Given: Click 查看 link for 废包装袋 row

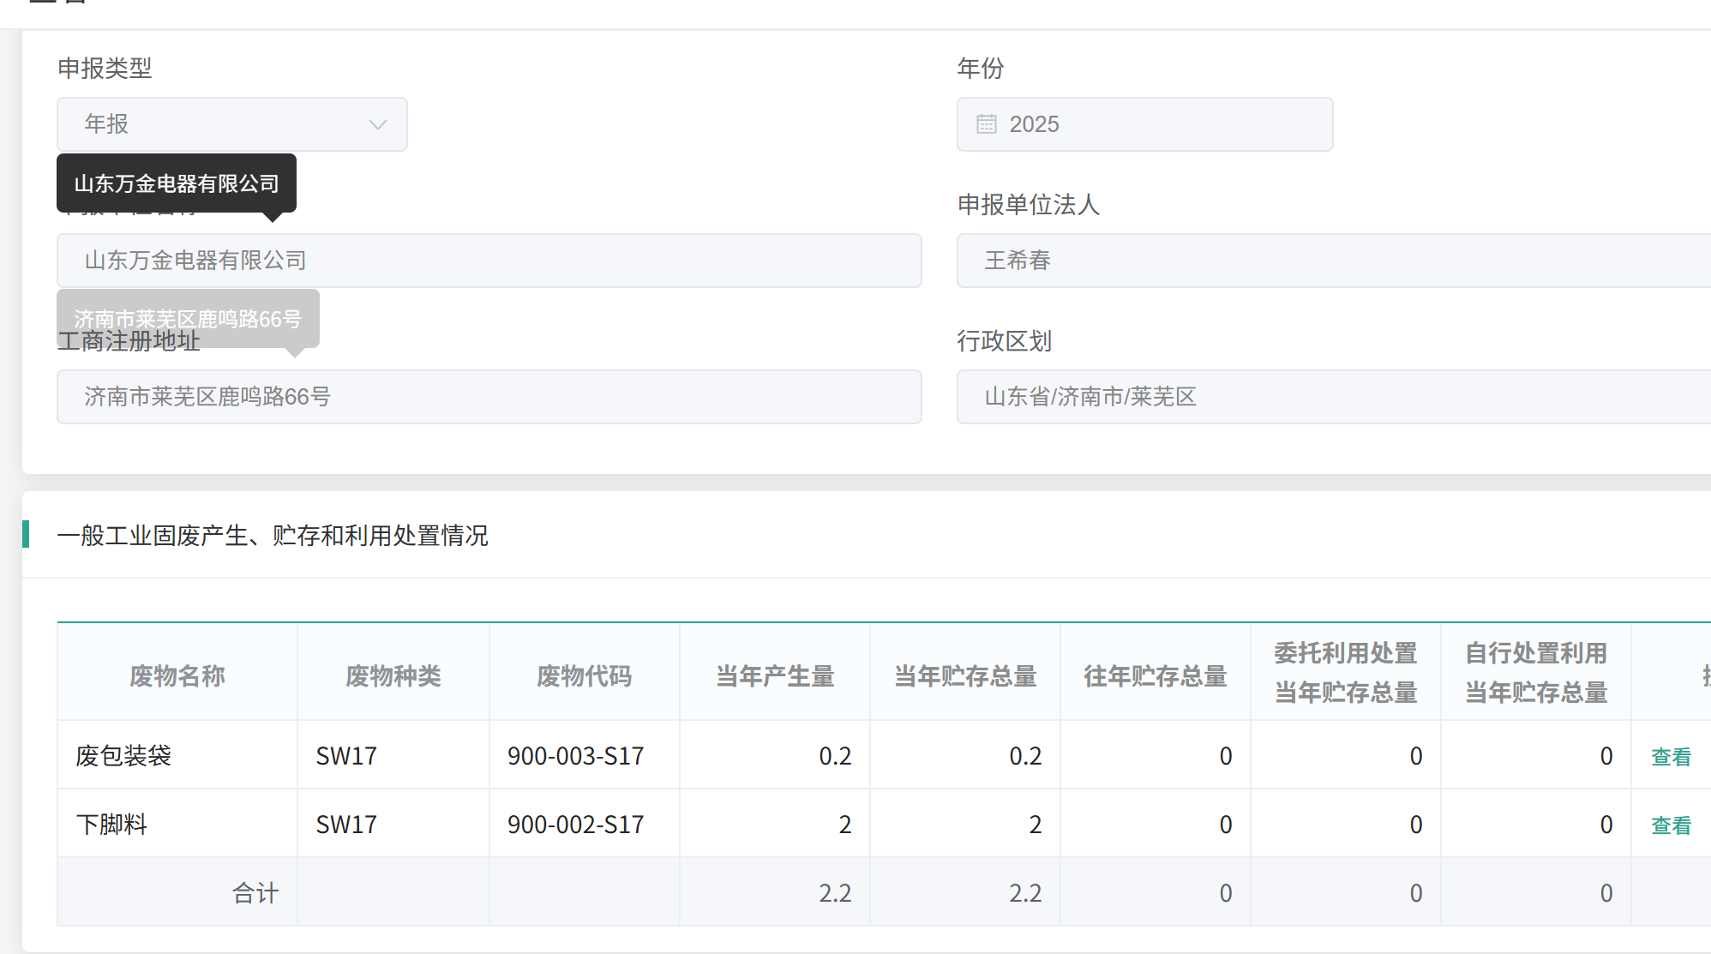Looking at the screenshot, I should [1671, 757].
